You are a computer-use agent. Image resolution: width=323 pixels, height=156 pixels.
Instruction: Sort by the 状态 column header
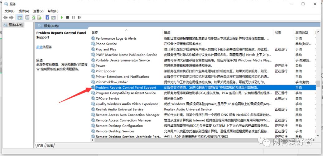[x=278, y=32]
